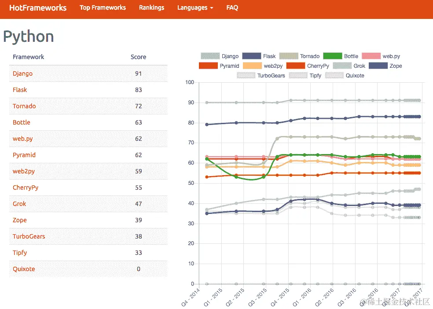Open the Quixote framework link in table
The width and height of the screenshot is (433, 309).
24,269
